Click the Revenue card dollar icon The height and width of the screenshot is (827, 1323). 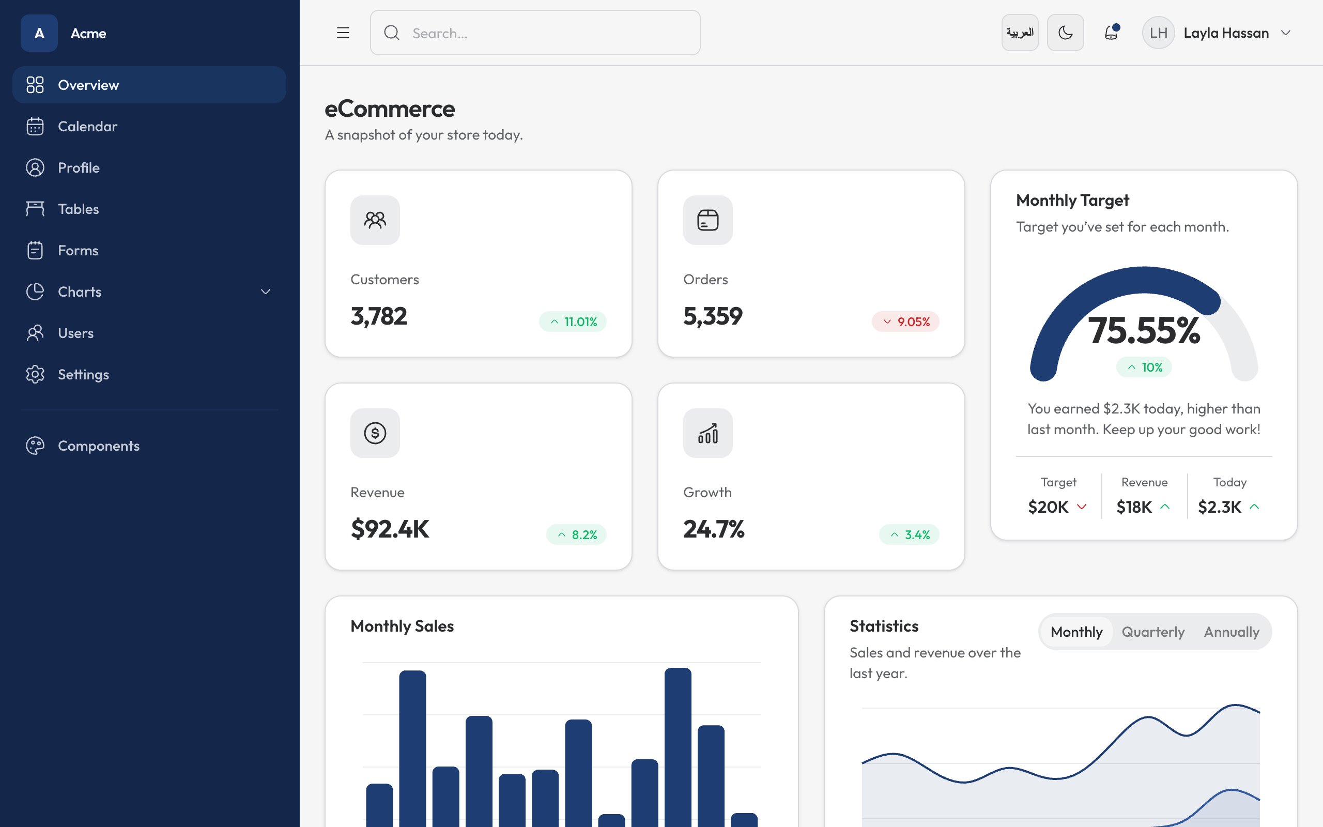tap(375, 433)
